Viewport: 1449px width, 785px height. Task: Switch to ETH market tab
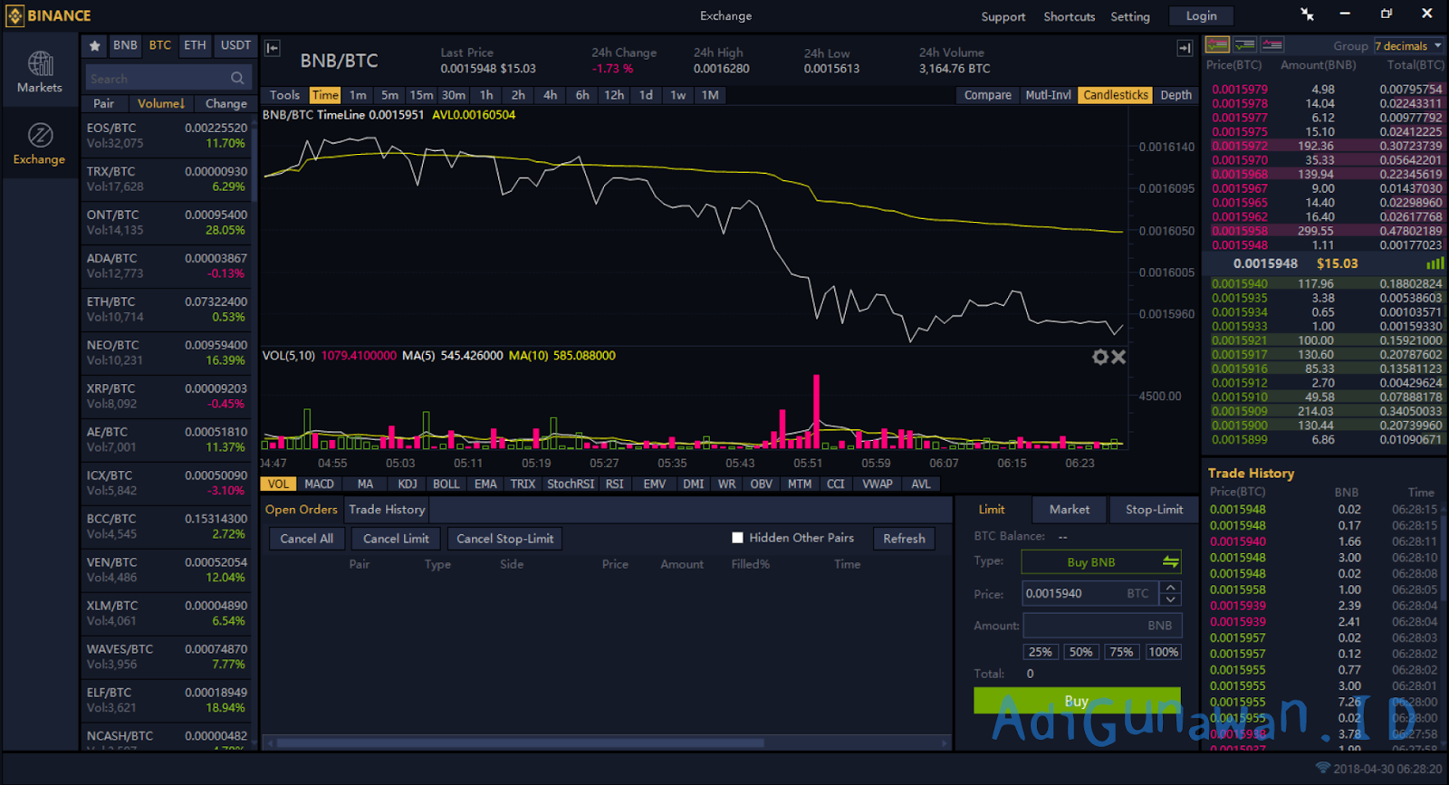[195, 45]
